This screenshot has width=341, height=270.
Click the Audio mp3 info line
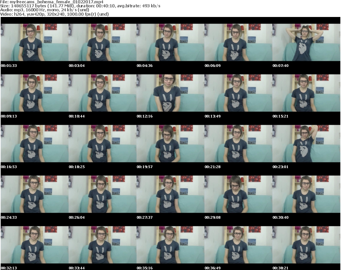(x=45, y=10)
